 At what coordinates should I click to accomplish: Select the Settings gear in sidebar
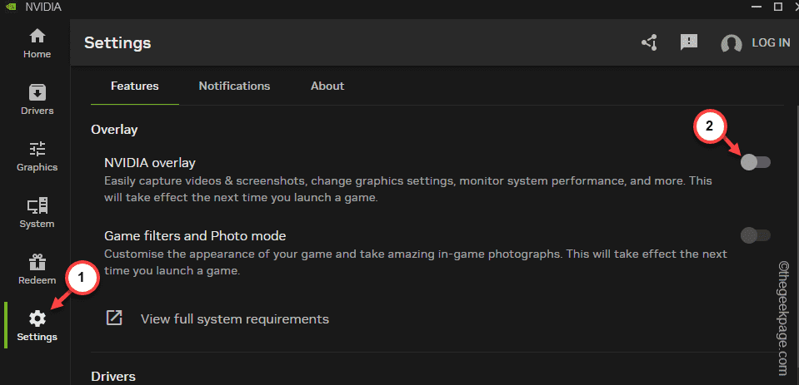pyautogui.click(x=37, y=326)
